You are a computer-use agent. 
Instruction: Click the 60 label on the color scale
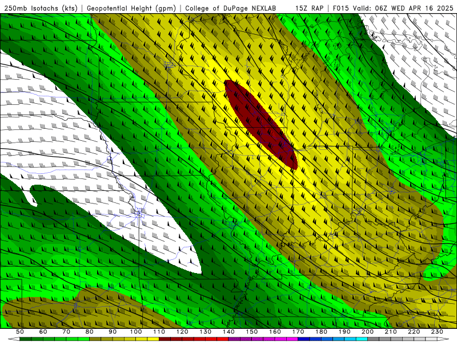[x=43, y=332]
